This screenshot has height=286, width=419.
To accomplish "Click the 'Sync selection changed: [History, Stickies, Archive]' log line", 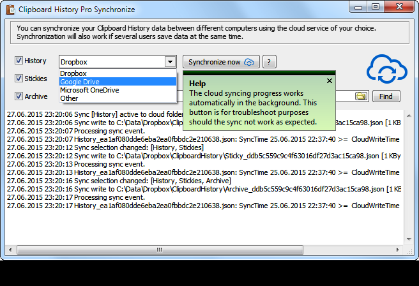I will 119,181.
